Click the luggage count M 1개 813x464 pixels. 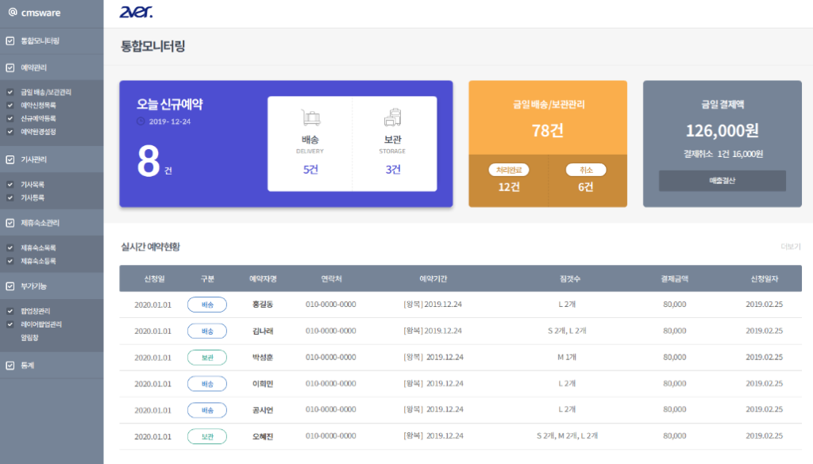[x=567, y=358]
